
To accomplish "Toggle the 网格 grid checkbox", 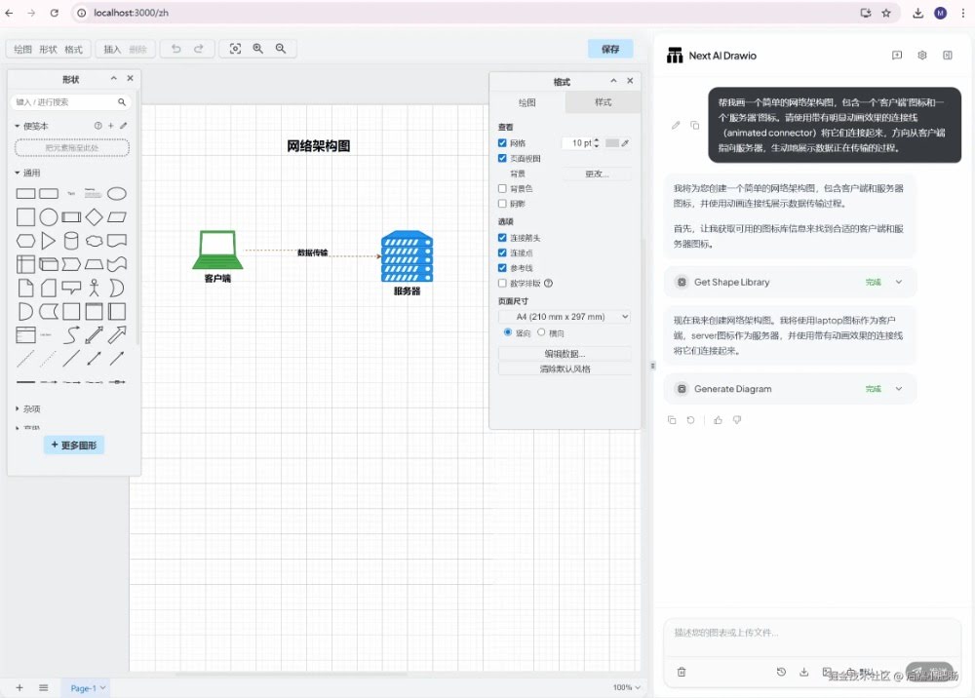I will (x=503, y=143).
